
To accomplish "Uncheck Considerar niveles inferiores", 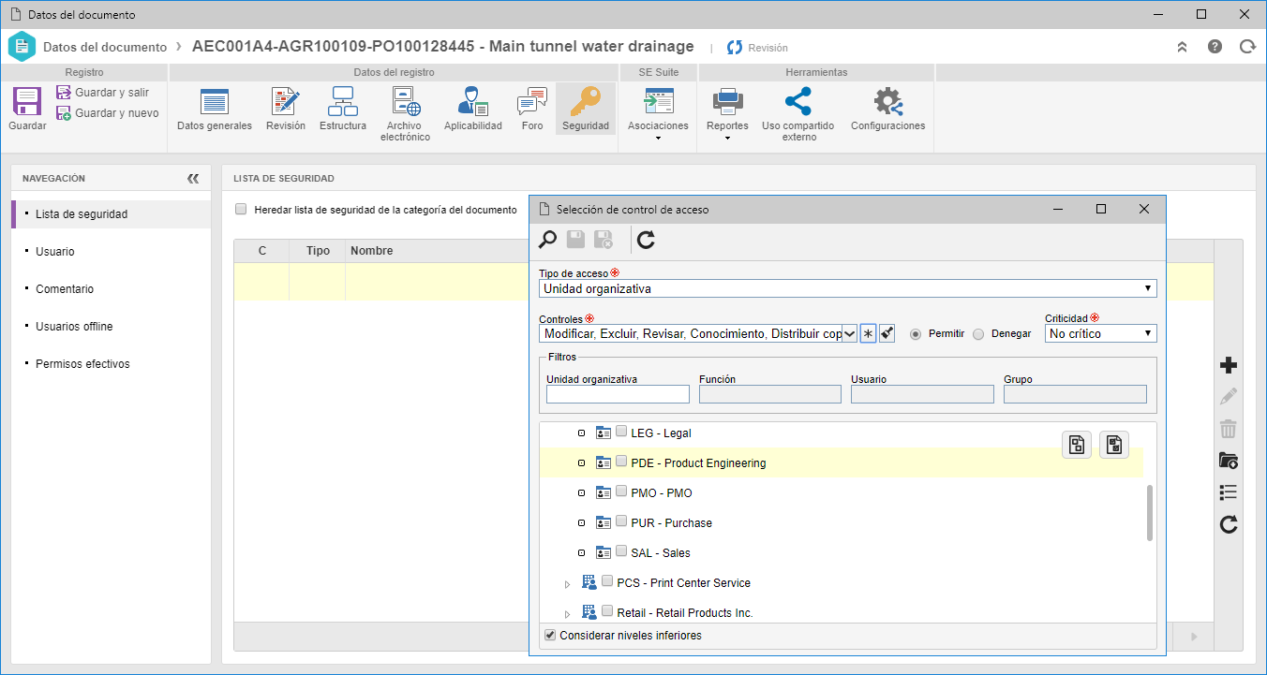I will tap(550, 635).
